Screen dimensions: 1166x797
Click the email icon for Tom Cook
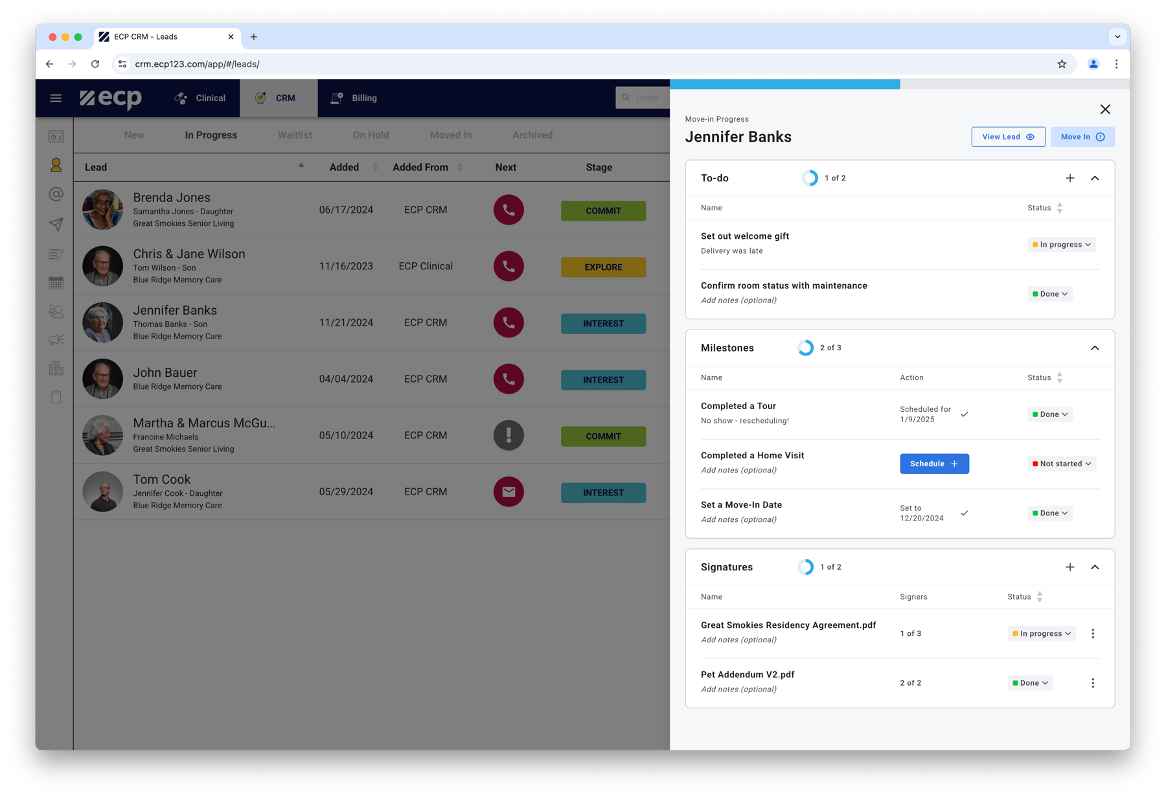[x=509, y=491]
